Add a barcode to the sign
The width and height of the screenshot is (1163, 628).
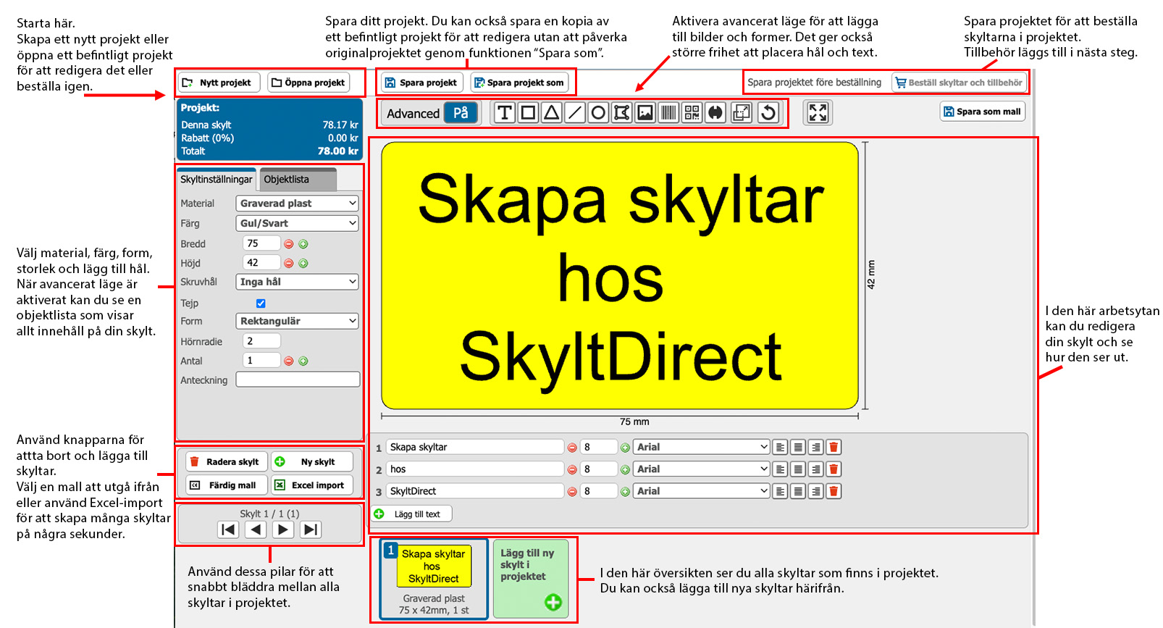(x=668, y=113)
